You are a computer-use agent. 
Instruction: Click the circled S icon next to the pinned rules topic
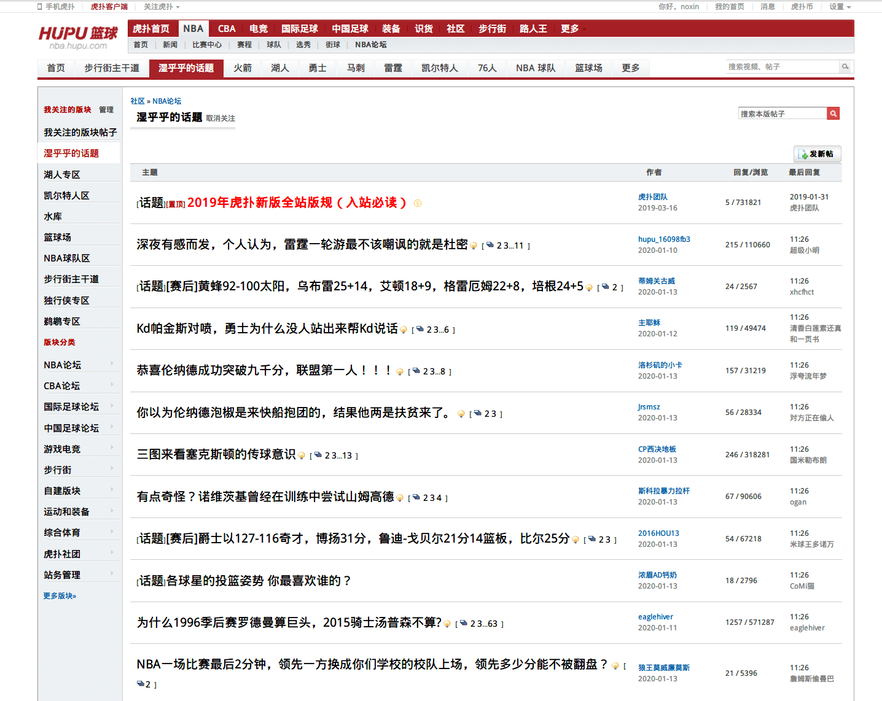[418, 203]
